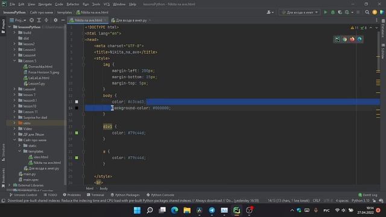Open the editor tabs more options icon
The height and width of the screenshot is (217, 386).
pyautogui.click(x=376, y=20)
